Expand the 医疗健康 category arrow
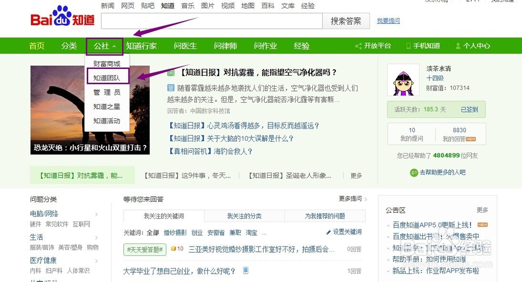Image resolution: width=522 pixels, height=282 pixels. (97, 261)
